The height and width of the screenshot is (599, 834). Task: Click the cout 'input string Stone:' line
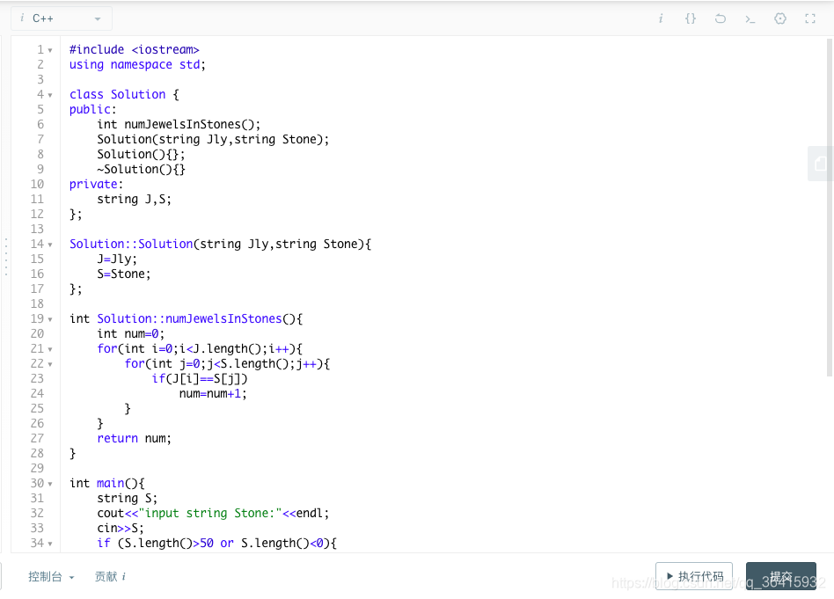[213, 514]
